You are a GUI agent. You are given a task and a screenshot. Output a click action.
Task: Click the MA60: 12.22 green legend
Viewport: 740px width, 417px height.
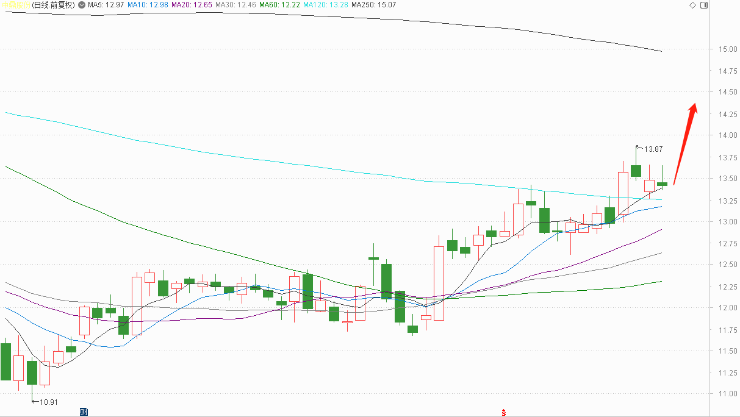coord(279,5)
